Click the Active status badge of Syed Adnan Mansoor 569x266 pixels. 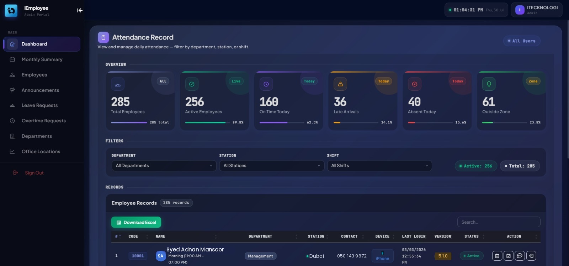click(472, 256)
